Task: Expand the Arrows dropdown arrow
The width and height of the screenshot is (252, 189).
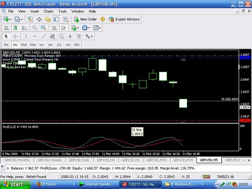Action: click(92, 36)
